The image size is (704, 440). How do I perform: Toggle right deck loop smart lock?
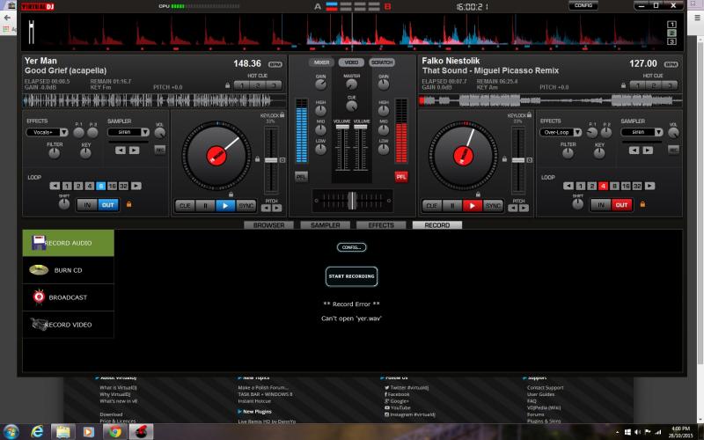pyautogui.click(x=642, y=204)
